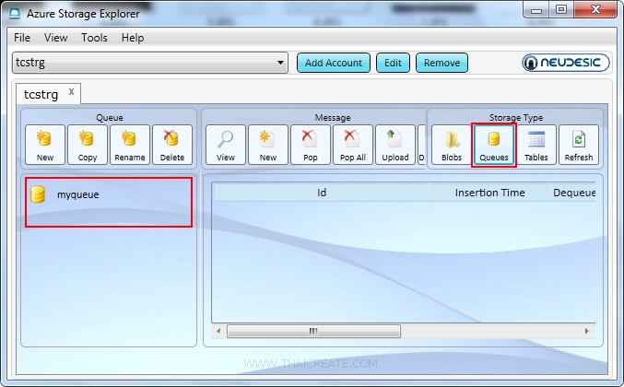Screen dimensions: 624x387
Task: Click the Dequeue column header
Action: [573, 193]
